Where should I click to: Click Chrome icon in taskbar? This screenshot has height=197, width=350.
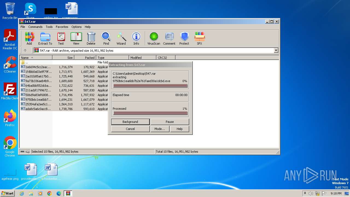[x=49, y=193]
